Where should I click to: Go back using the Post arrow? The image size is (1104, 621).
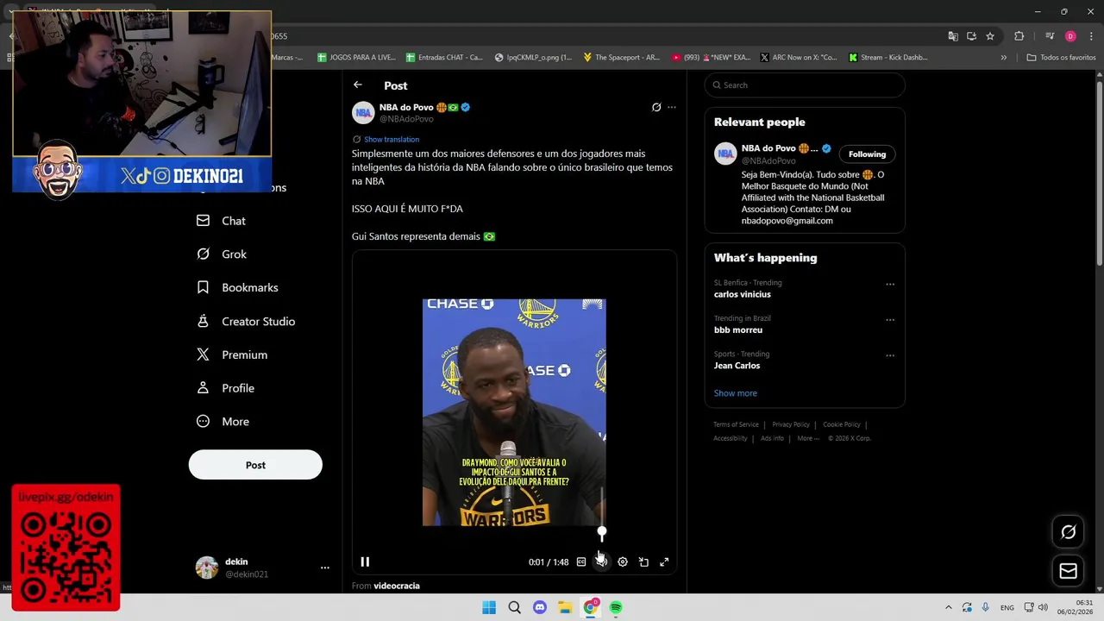tap(358, 85)
